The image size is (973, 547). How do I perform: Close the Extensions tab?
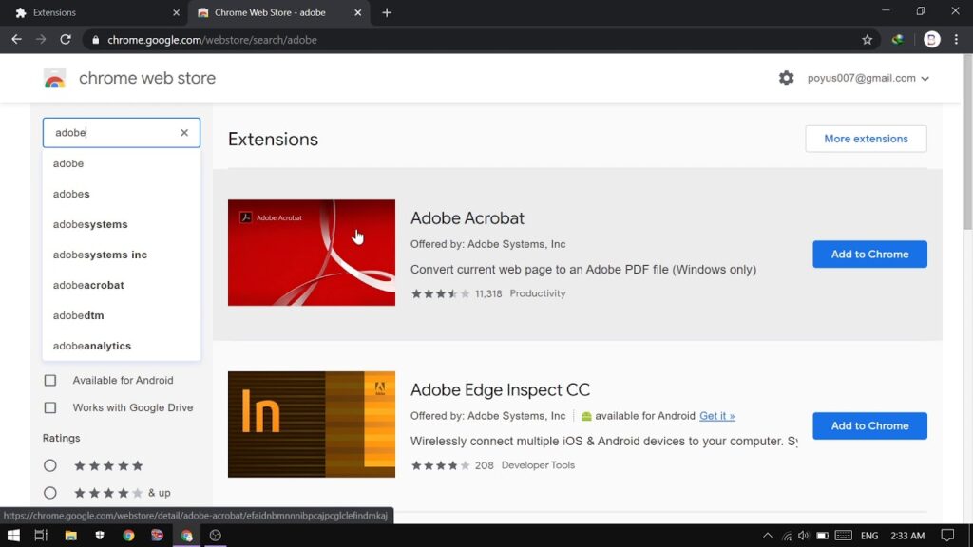[x=176, y=12]
